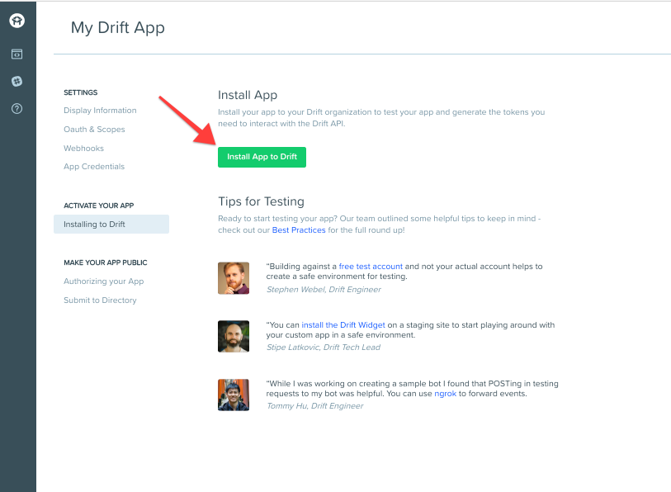The image size is (671, 492).
Task: Open Authorizing your App page
Action: click(x=103, y=281)
